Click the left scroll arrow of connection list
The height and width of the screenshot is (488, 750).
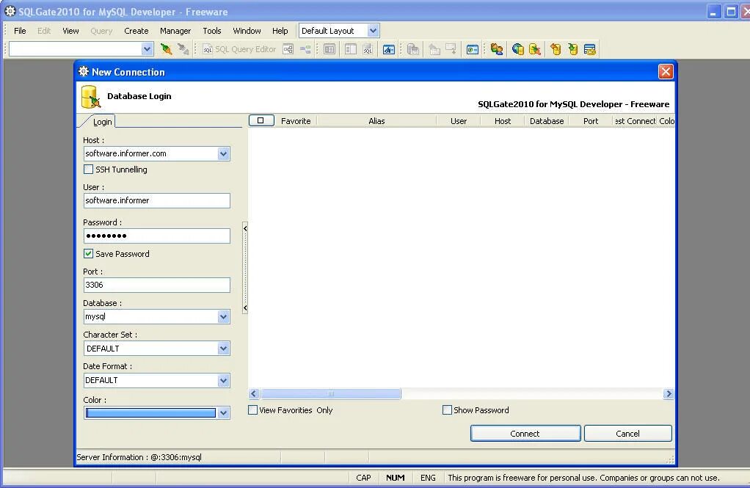(254, 394)
